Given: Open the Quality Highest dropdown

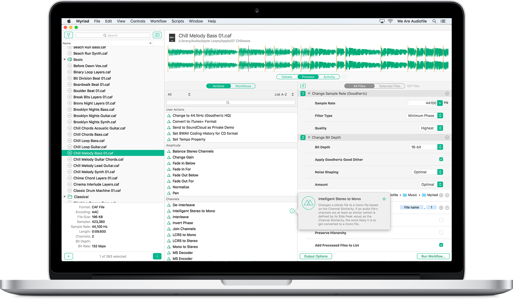Looking at the screenshot, I should 431,128.
